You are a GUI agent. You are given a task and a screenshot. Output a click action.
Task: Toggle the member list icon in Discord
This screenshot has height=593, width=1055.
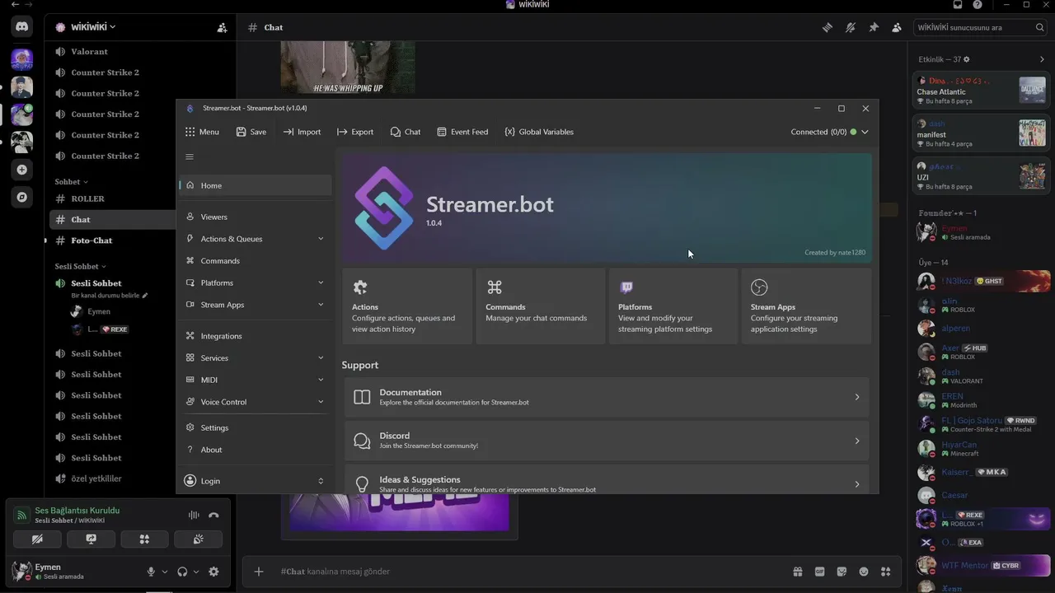(897, 27)
